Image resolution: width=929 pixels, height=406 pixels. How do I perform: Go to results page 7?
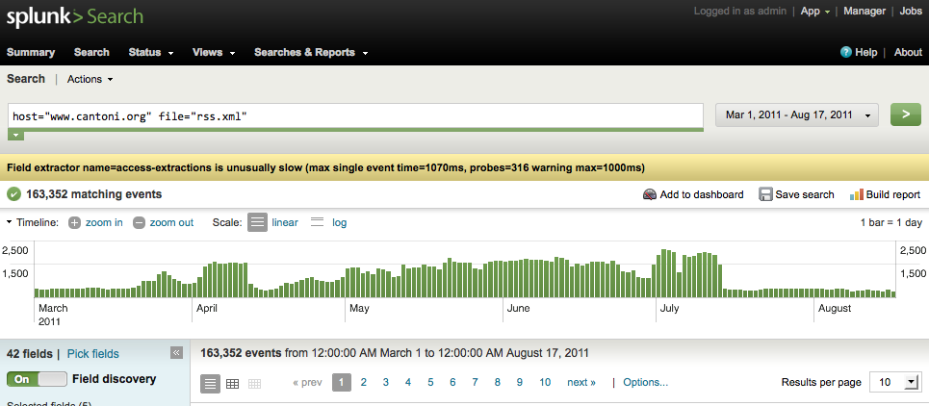tap(476, 382)
